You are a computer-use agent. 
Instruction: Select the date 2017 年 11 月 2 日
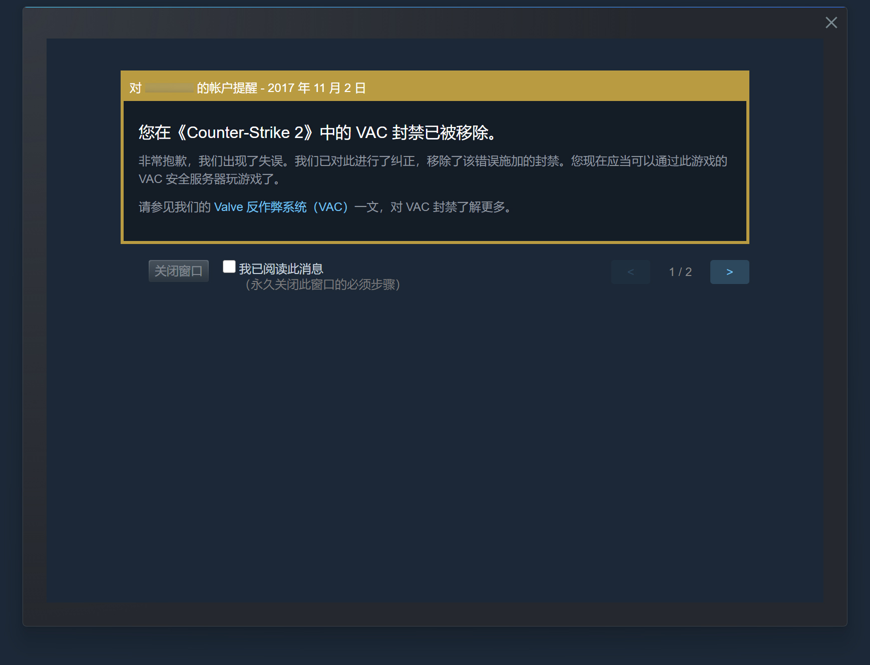pyautogui.click(x=316, y=88)
